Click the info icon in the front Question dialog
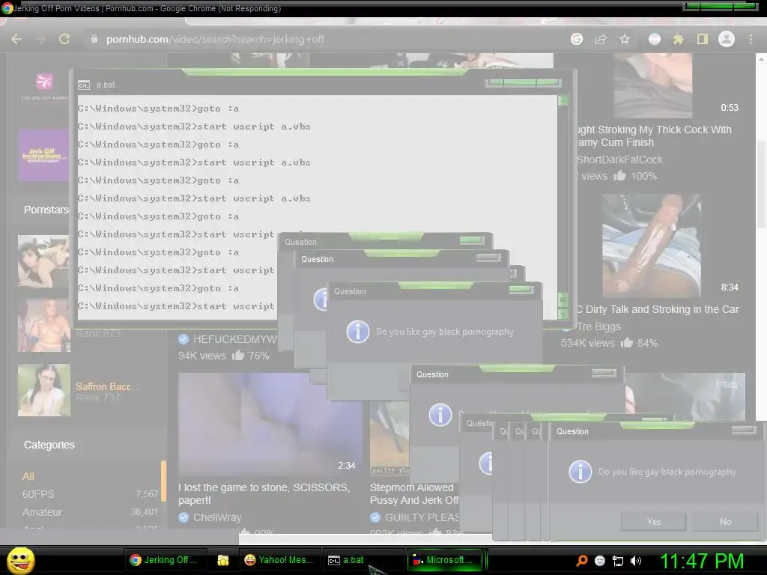 pos(580,472)
